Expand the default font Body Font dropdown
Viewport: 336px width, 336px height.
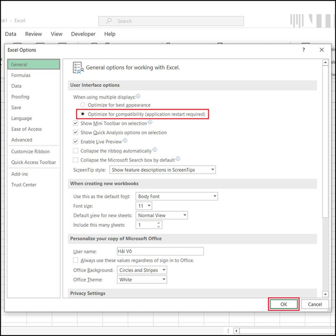pos(176,197)
